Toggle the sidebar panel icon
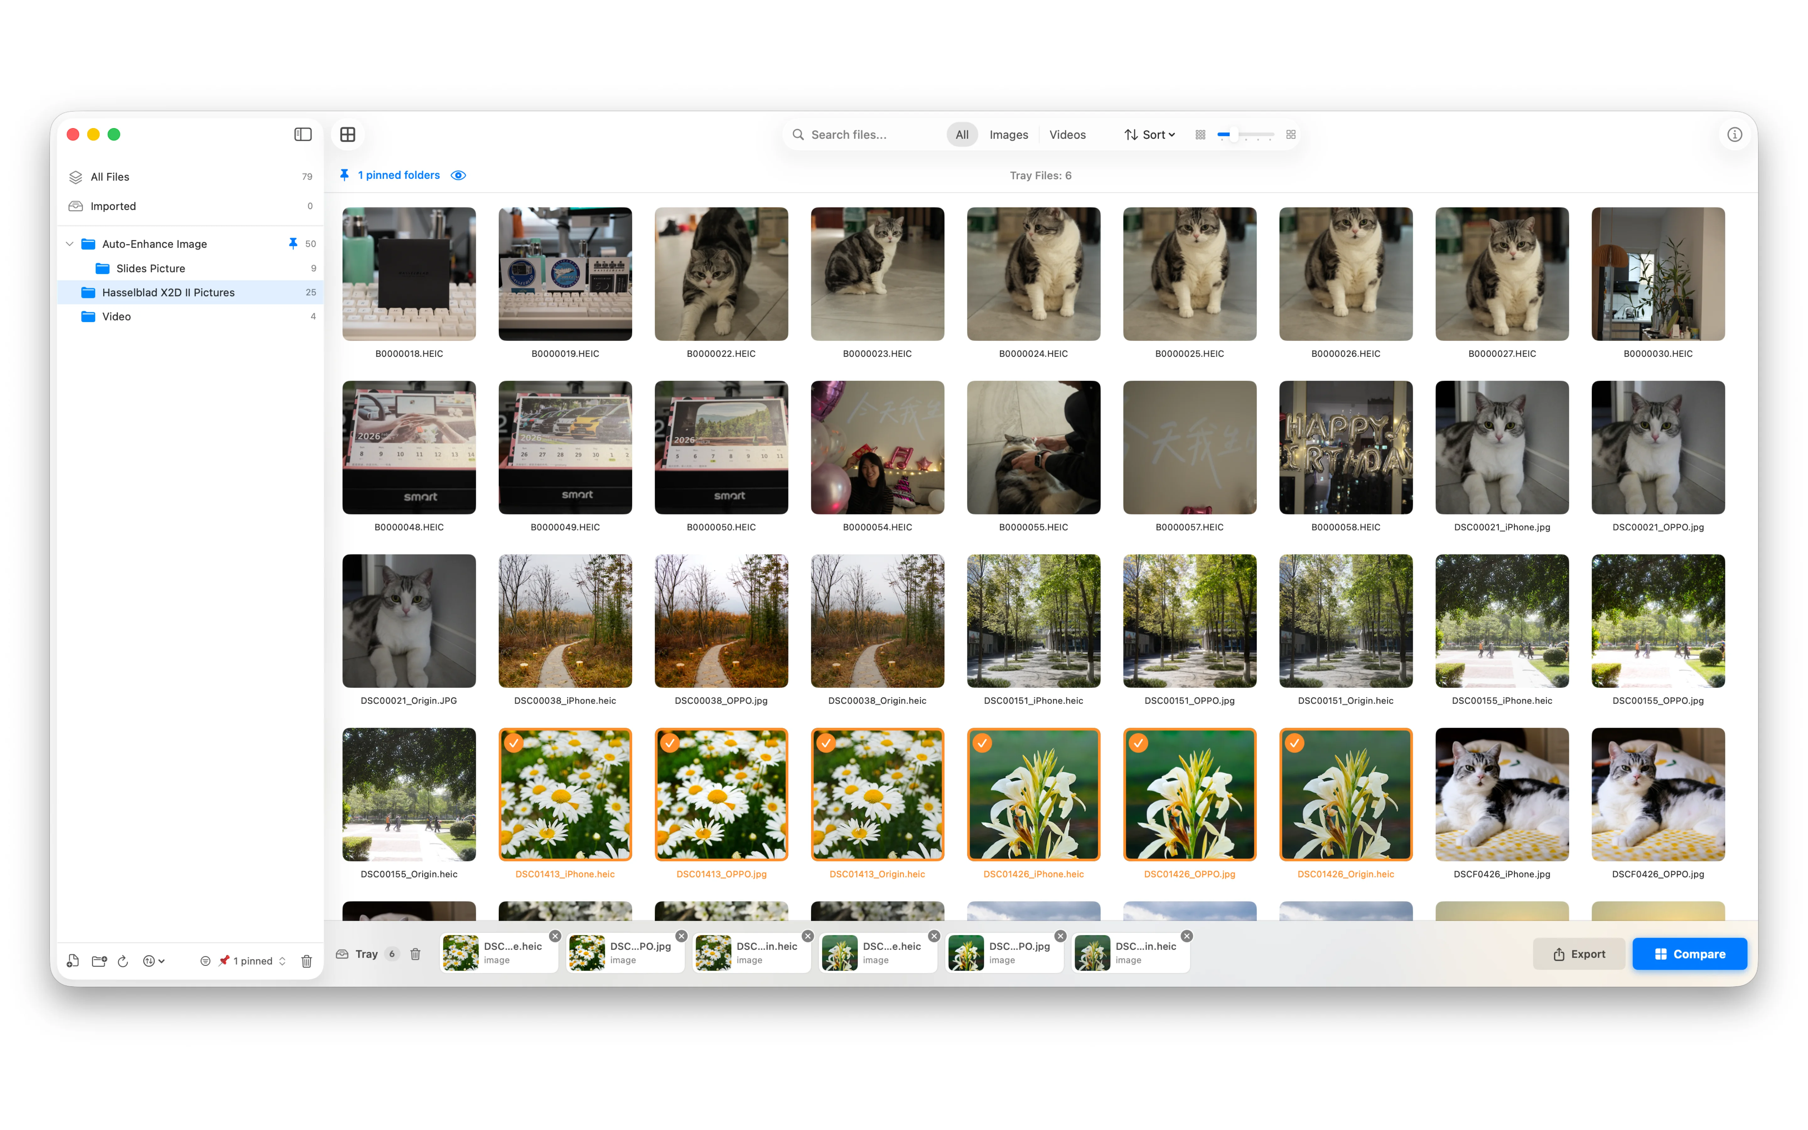1808x1130 pixels. 303,135
